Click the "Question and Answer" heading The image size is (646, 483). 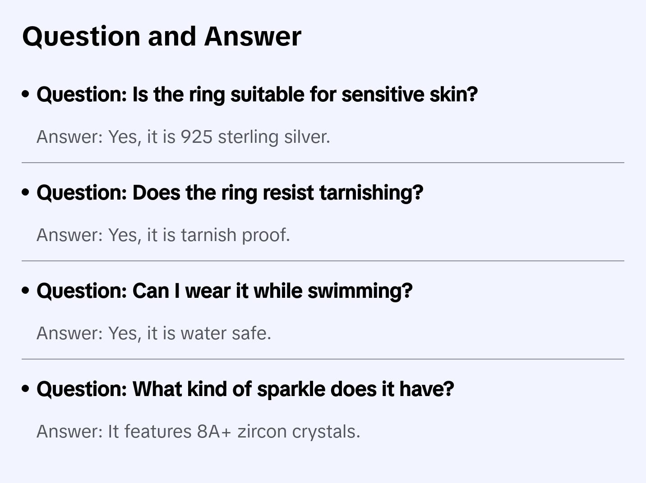point(161,36)
